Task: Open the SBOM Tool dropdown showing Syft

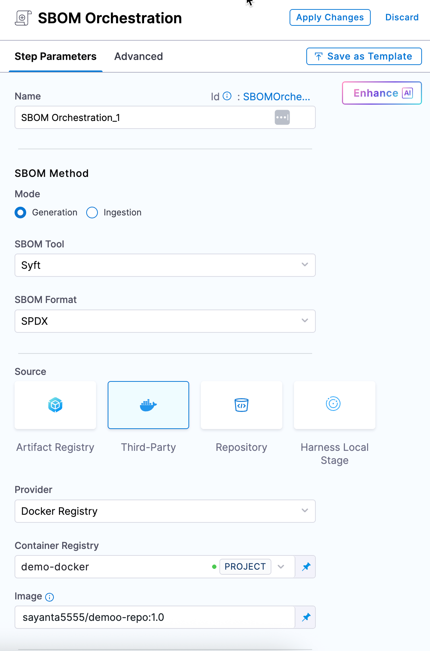Action: [165, 265]
